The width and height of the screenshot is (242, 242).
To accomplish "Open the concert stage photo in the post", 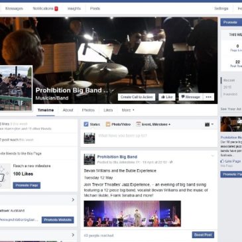I will pos(132,213).
